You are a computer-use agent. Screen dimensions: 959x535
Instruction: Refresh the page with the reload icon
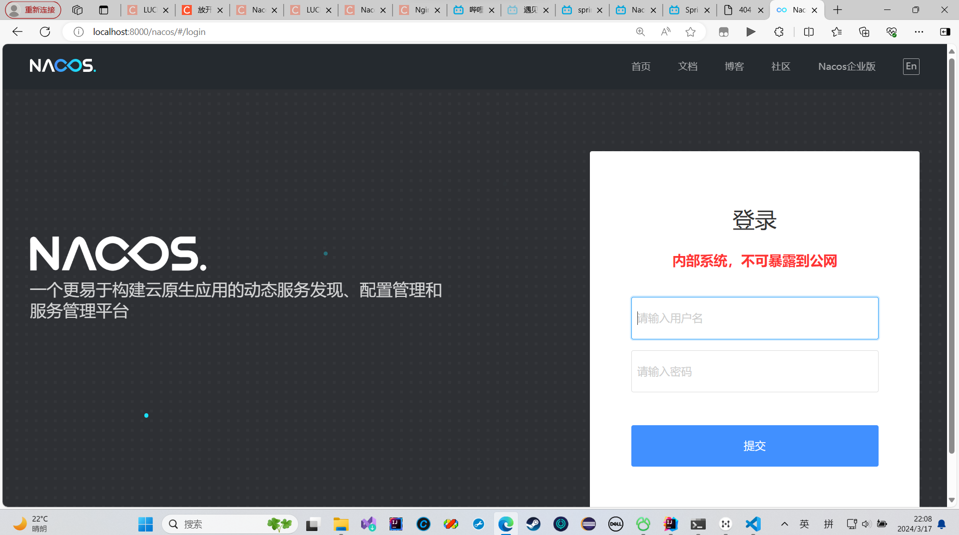pyautogui.click(x=45, y=32)
